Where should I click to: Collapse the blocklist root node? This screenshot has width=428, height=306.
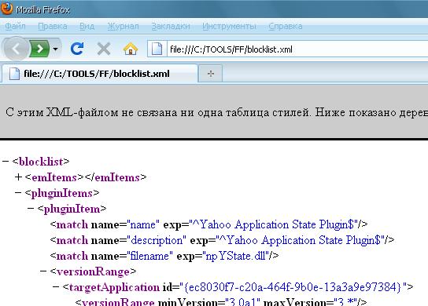click(x=6, y=162)
